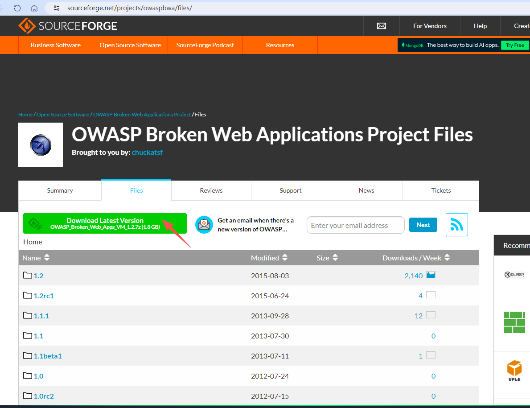Viewport: 530px width, 408px height.
Task: Open Resources menu
Action: 280,45
